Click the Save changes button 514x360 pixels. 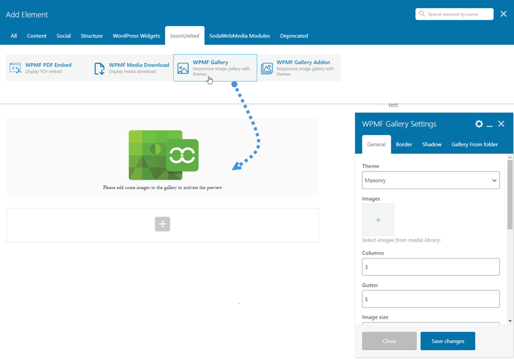[448, 341]
